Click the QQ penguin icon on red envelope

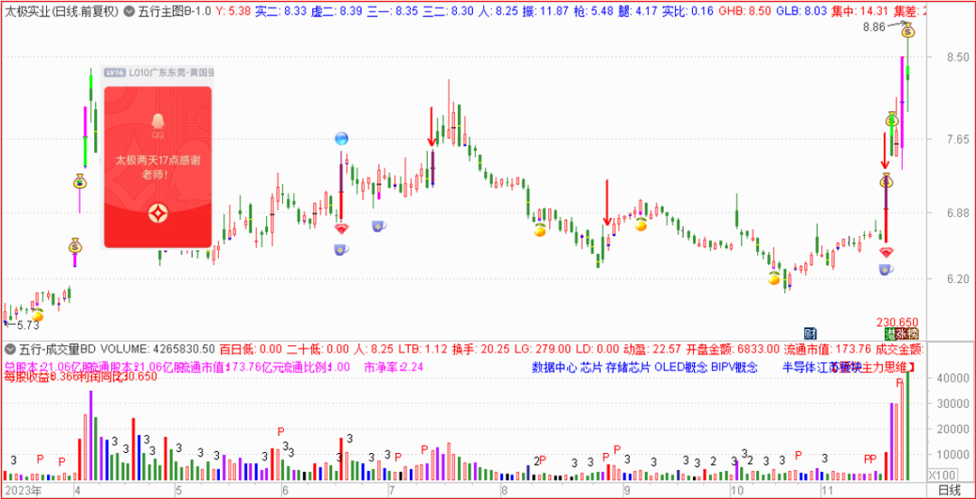point(157,121)
